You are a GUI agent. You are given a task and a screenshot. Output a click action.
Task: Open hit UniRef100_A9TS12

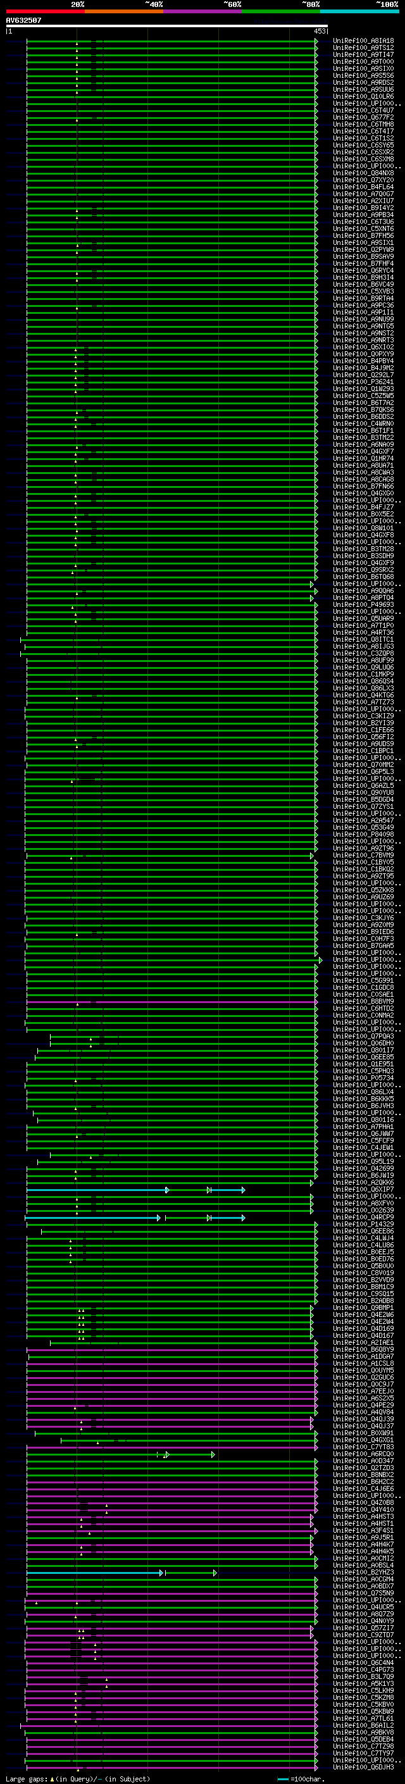363,48
